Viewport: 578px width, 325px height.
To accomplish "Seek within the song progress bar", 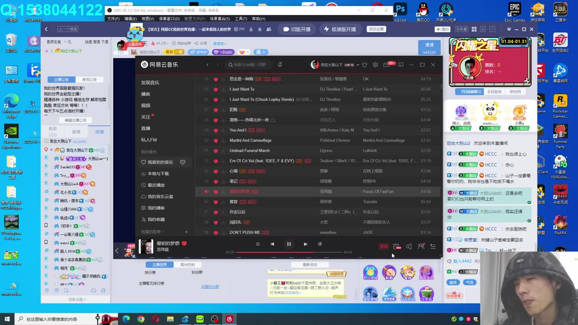I will [x=289, y=252].
